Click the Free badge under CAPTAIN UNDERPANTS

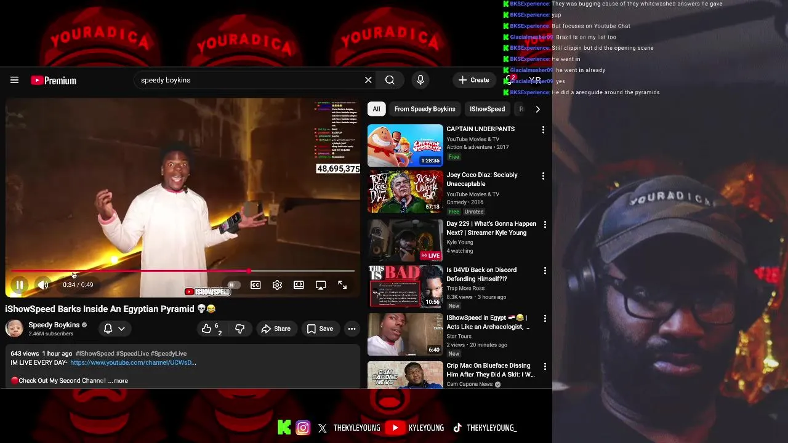pyautogui.click(x=454, y=157)
